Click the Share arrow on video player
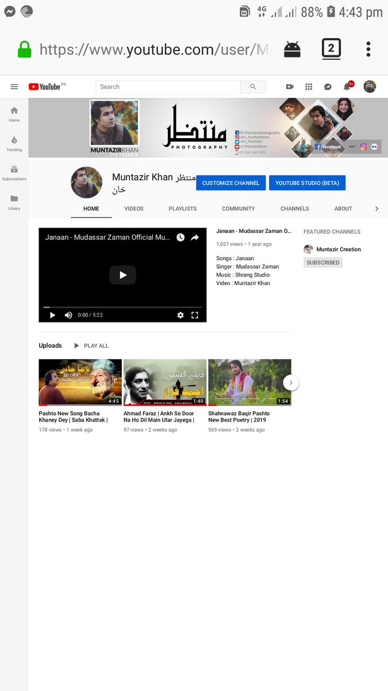This screenshot has height=691, width=388. click(195, 237)
